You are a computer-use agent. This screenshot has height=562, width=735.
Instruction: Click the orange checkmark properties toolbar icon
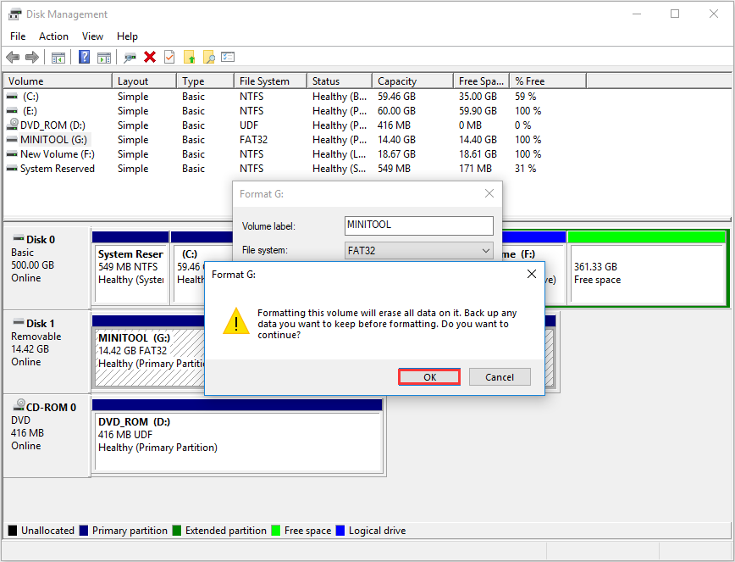click(169, 57)
